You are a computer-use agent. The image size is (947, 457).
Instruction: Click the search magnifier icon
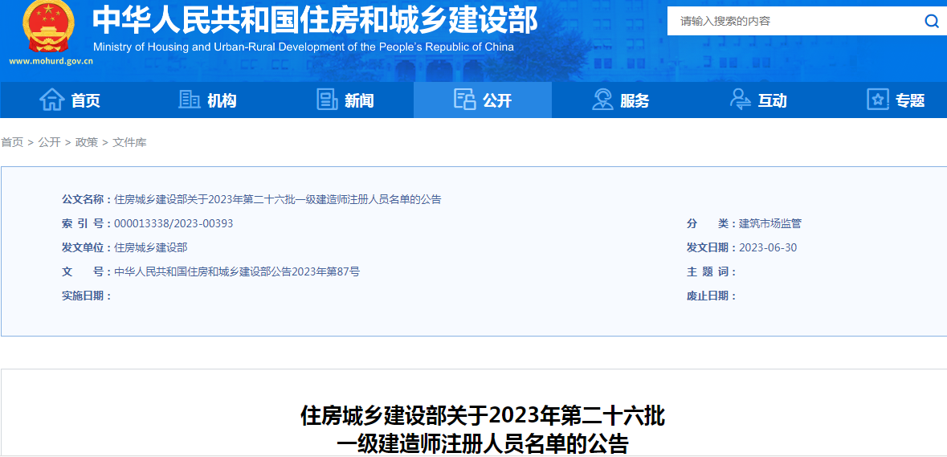(931, 22)
